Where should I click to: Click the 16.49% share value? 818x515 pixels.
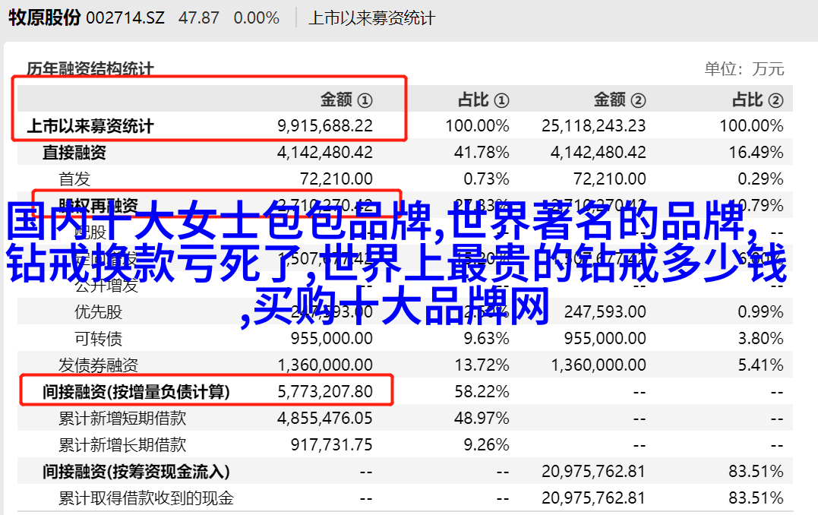pyautogui.click(x=756, y=153)
